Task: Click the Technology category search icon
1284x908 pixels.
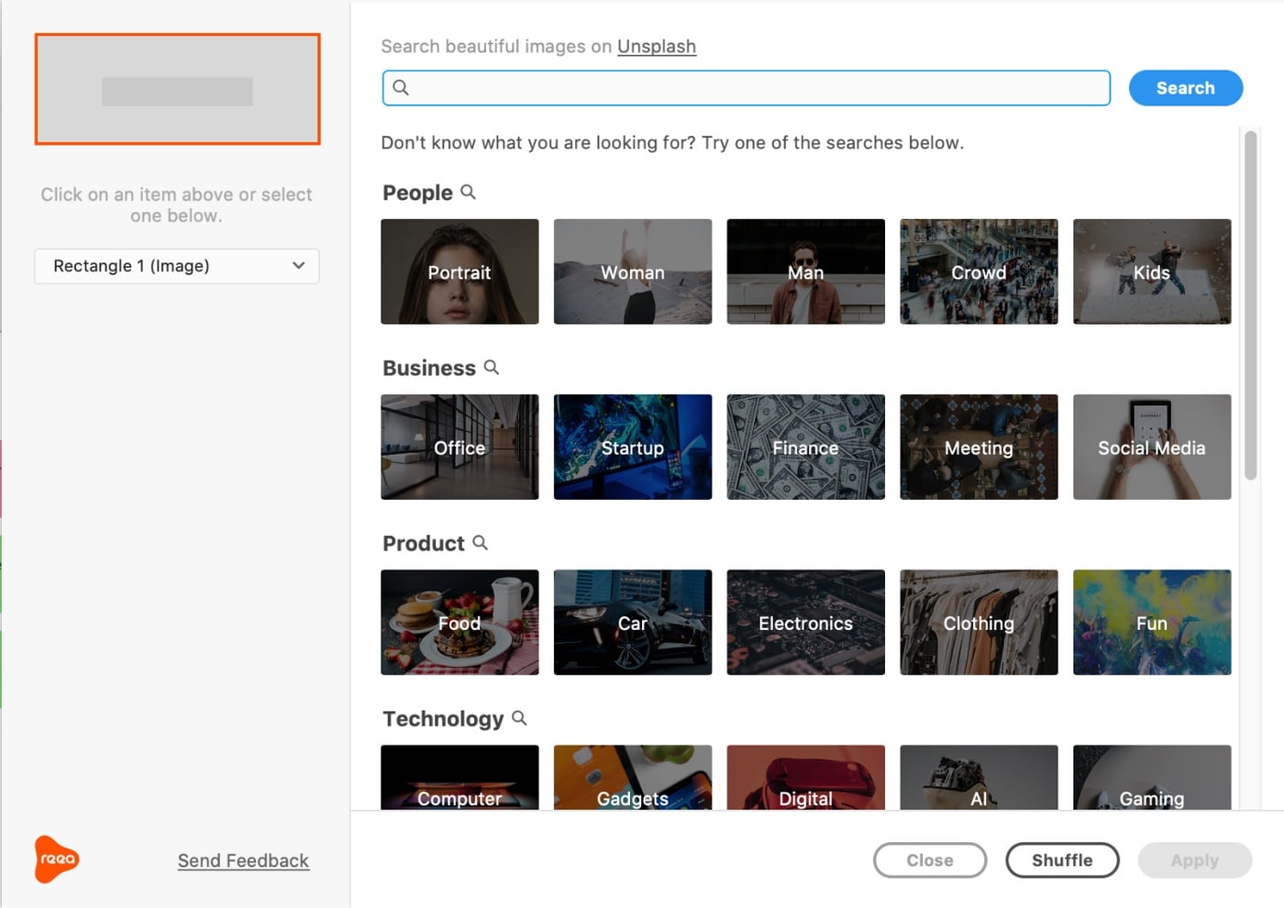Action: (x=519, y=717)
